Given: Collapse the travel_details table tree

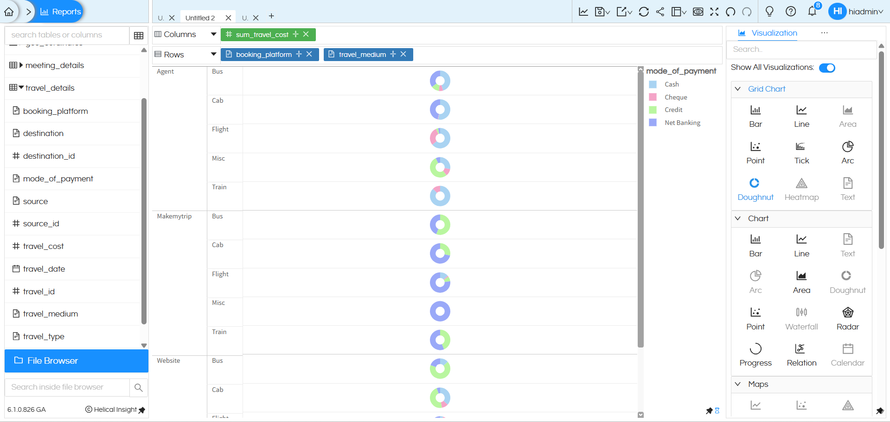Looking at the screenshot, I should point(21,87).
